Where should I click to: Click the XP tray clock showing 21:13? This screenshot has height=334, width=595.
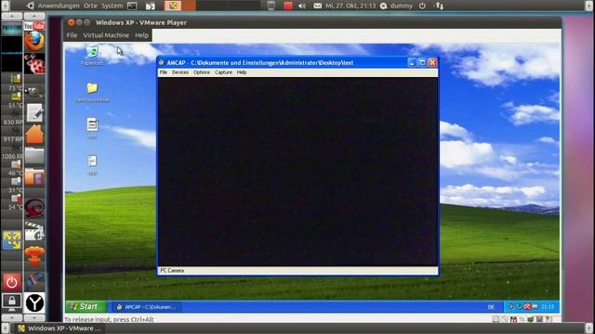point(548,307)
